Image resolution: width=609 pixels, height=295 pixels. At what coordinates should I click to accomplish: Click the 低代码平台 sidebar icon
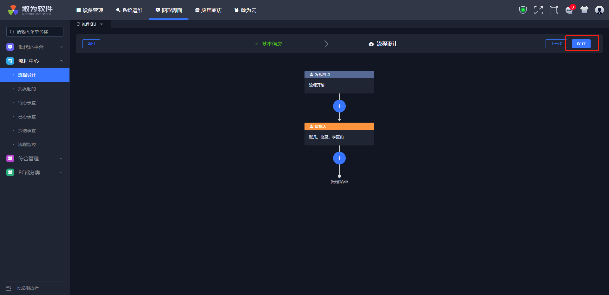[x=10, y=47]
